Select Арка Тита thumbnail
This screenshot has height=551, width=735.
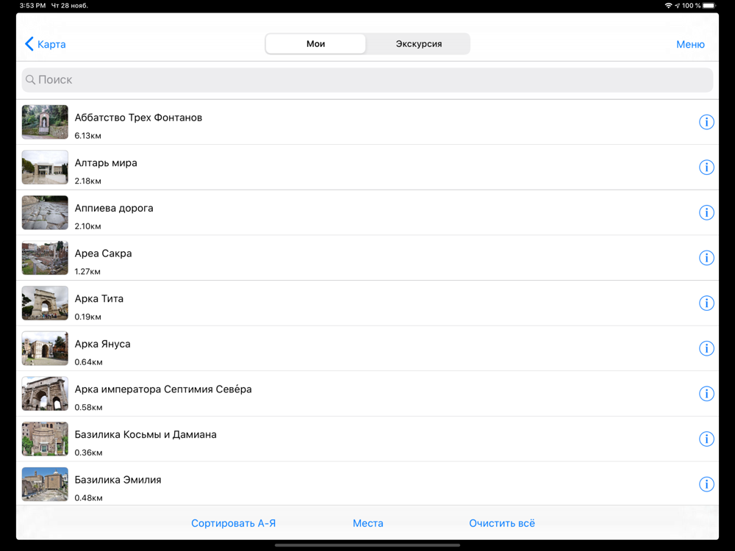pyautogui.click(x=45, y=303)
